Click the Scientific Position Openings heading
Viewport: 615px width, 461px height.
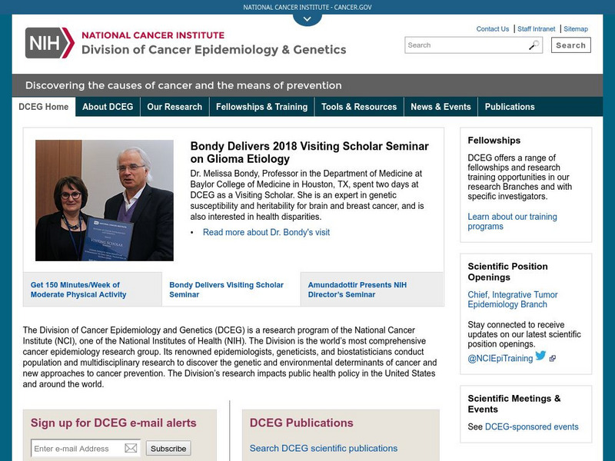pyautogui.click(x=507, y=272)
